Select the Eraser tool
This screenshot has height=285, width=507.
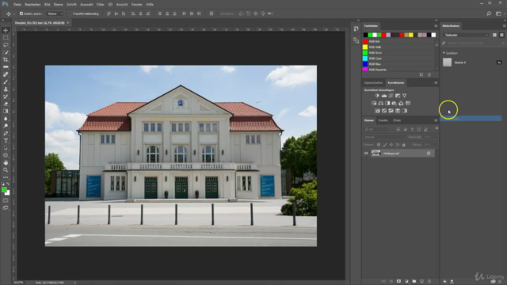click(x=6, y=104)
